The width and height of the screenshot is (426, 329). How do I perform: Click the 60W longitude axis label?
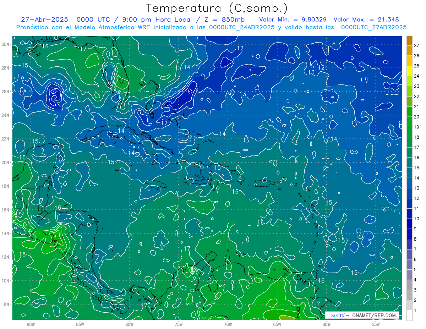327,324
